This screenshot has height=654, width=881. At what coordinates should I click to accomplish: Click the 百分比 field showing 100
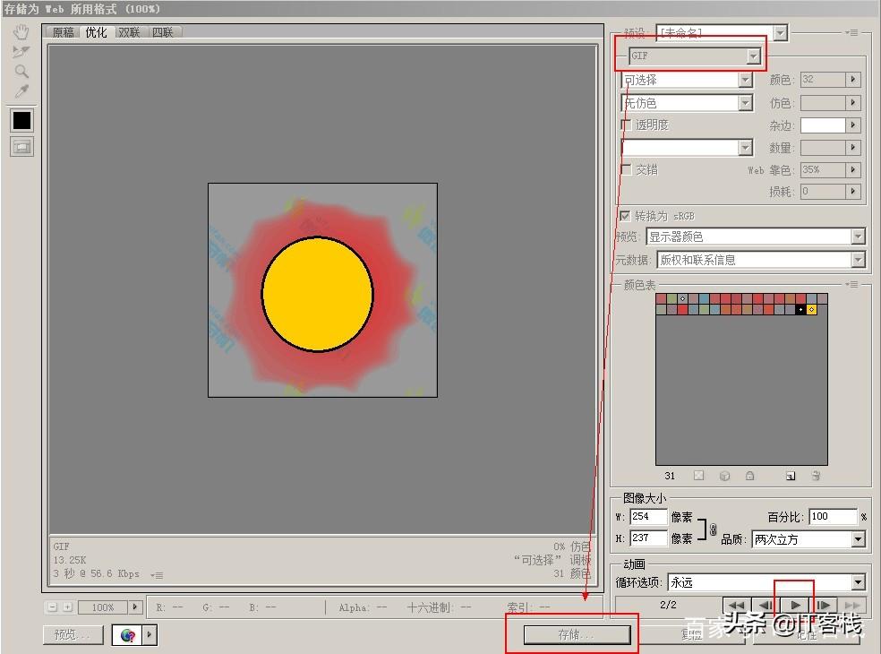click(834, 516)
